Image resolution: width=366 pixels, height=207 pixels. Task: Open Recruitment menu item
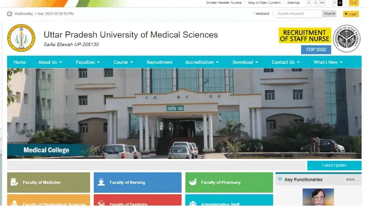[160, 62]
